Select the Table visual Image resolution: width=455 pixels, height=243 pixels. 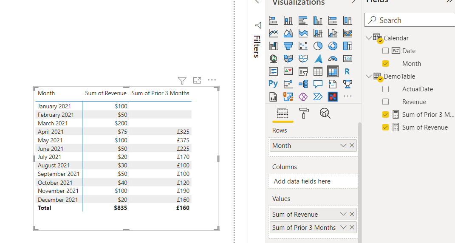[318, 71]
